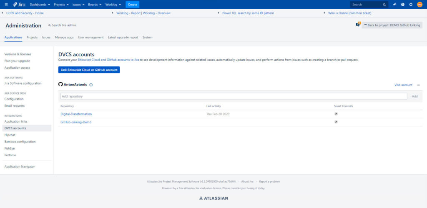Click the Jira logo
Image resolution: width=427 pixels, height=208 pixels.
(x=18, y=5)
